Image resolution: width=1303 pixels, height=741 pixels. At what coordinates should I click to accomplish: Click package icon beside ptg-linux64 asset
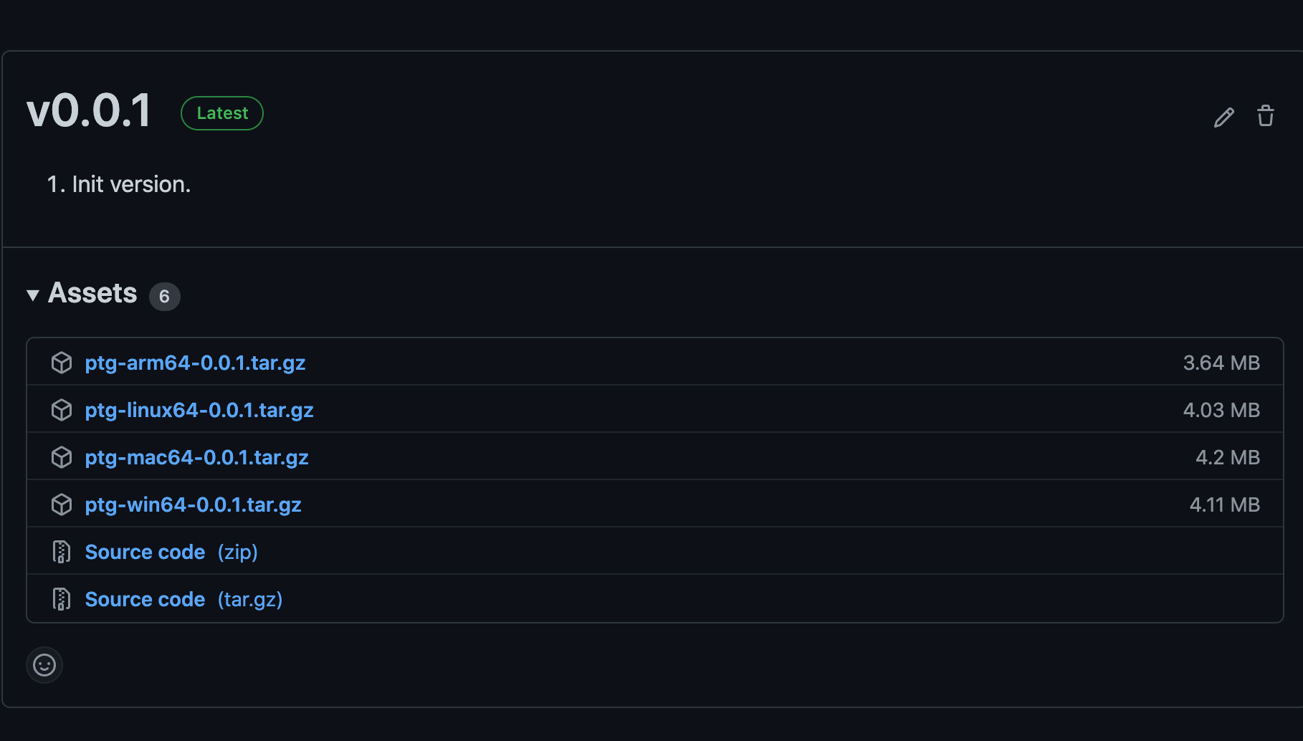(62, 410)
